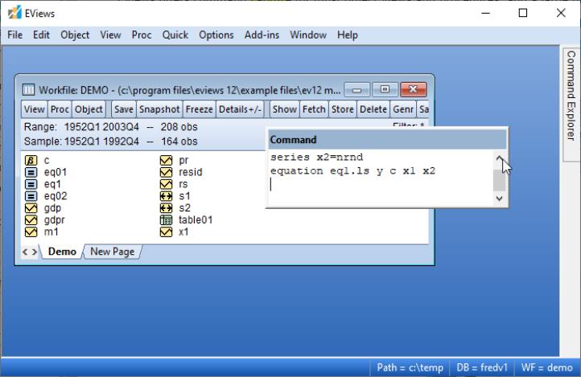
Task: Click the Freeze button in workfile toolbar
Action: pos(199,109)
